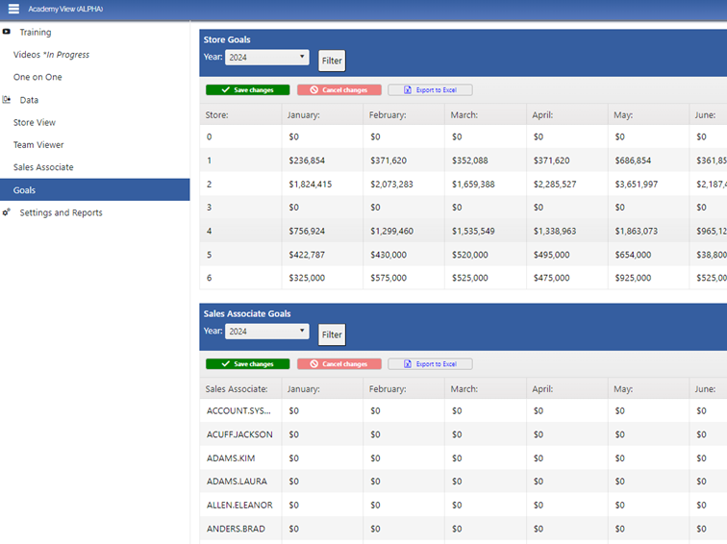Click May header in Sales Associate Goals
The height and width of the screenshot is (544, 727).
tap(649, 388)
